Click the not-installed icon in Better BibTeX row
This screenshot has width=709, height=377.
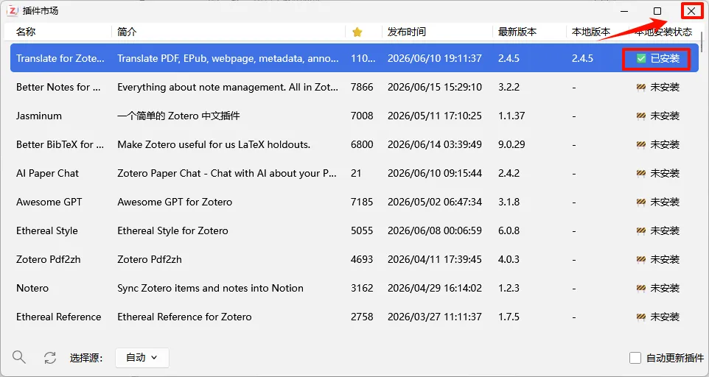click(640, 144)
